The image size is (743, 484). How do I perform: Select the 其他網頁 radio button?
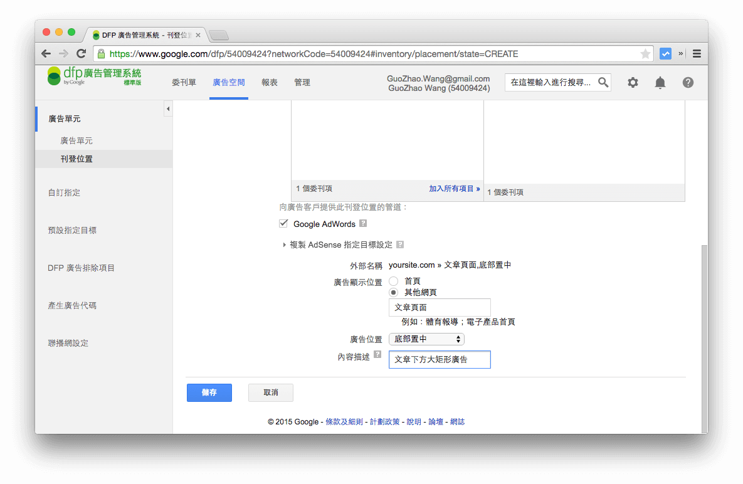pyautogui.click(x=394, y=292)
